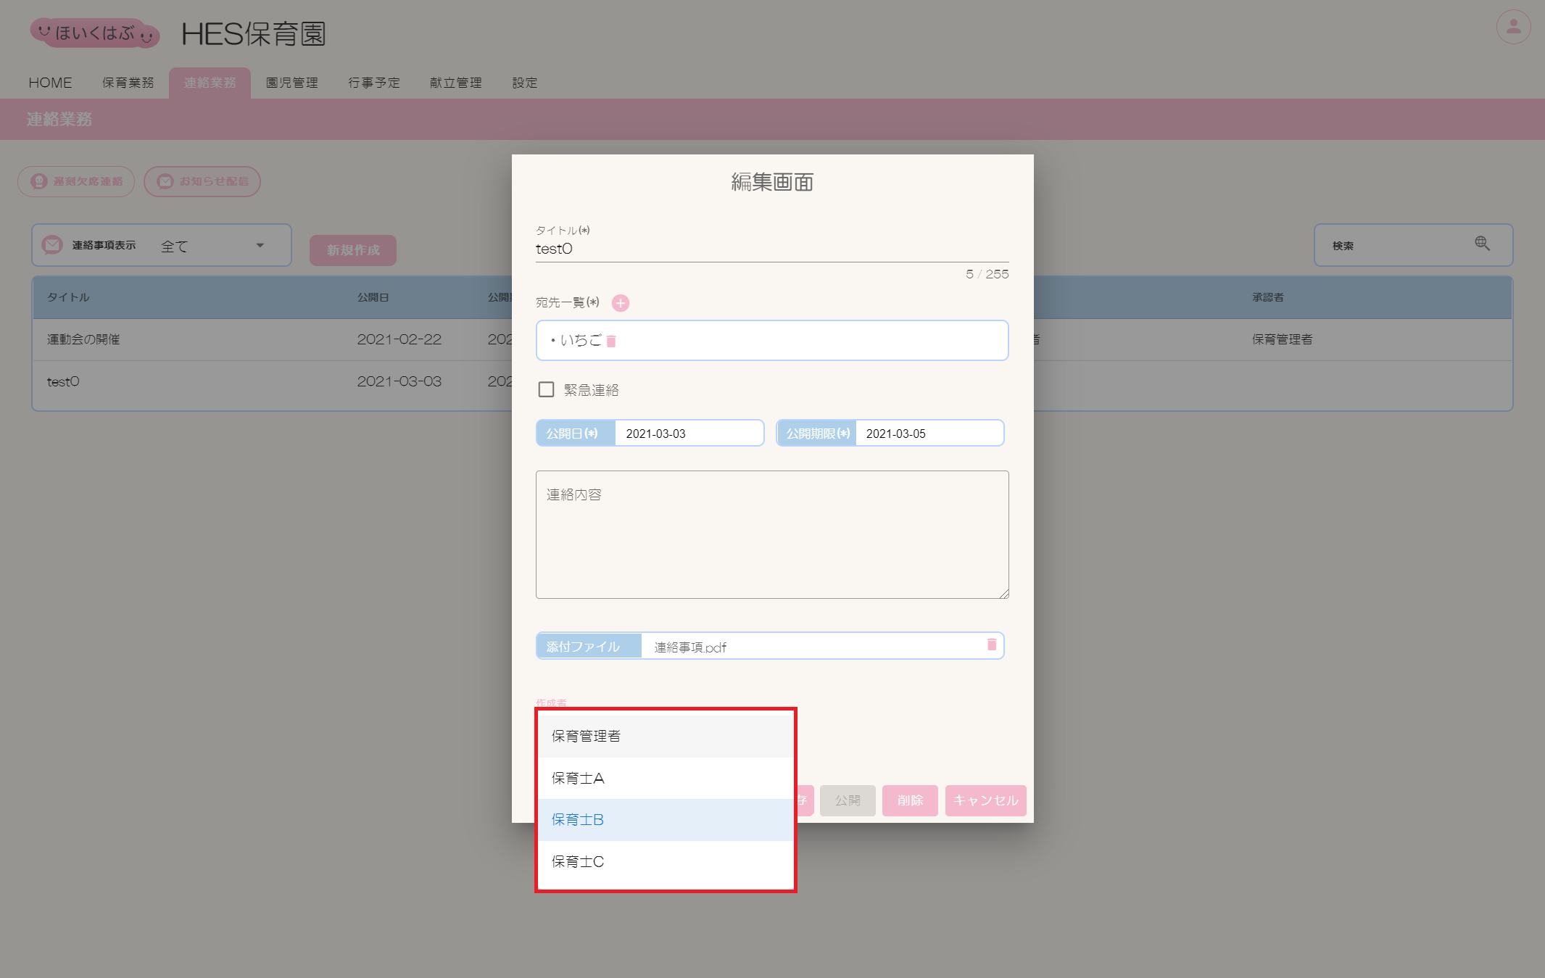Switch to the 園児管理 tab
This screenshot has height=978, width=1545.
point(291,83)
